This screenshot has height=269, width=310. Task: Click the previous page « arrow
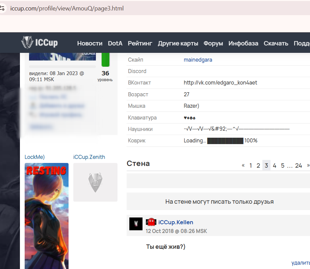243,165
